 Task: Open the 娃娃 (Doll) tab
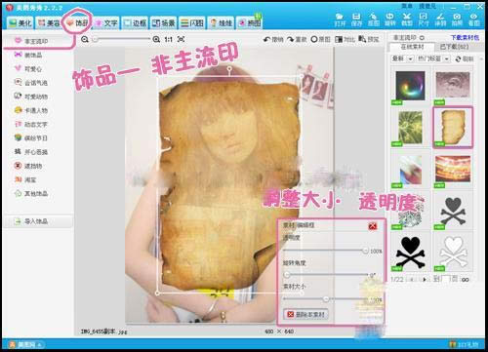click(x=221, y=23)
